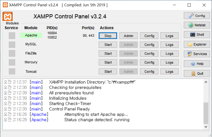Open Mercury Logs menu

pyautogui.click(x=169, y=62)
